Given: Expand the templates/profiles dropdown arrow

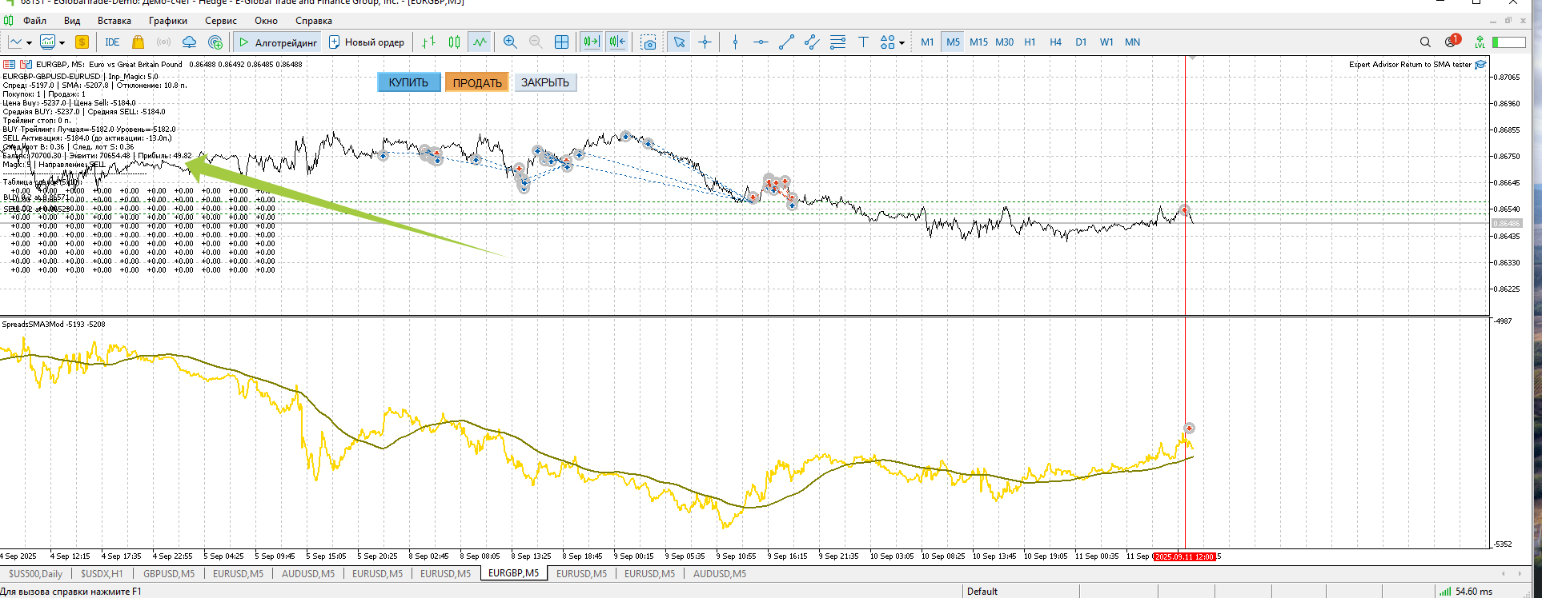Looking at the screenshot, I should click(62, 43).
